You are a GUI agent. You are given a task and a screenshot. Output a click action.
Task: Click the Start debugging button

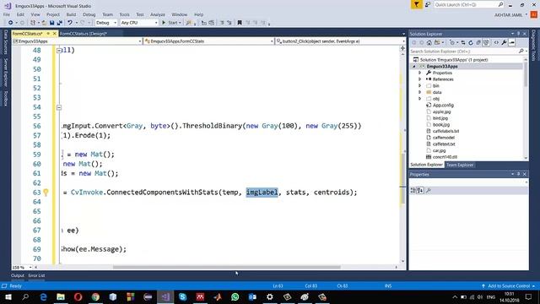coord(171,23)
